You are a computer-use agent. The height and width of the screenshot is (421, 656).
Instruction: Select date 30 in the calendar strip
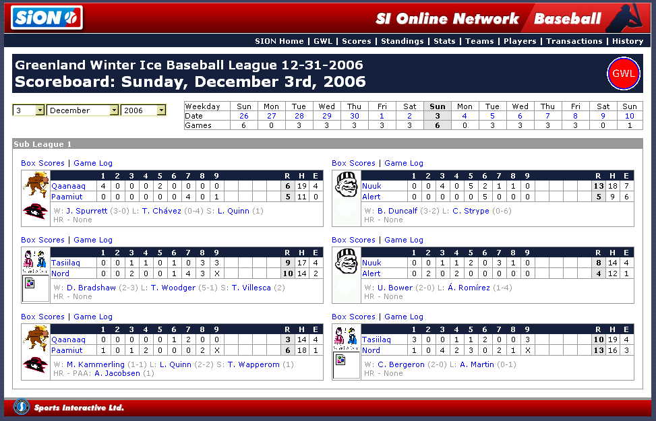355,116
